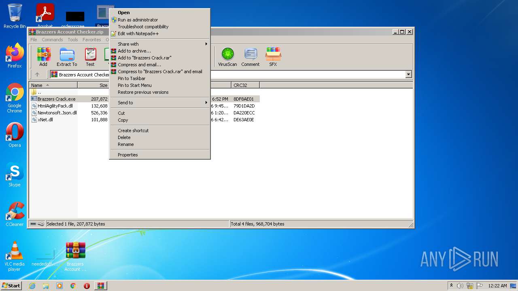Click Open in the context menu
The image size is (518, 291).
click(160, 13)
